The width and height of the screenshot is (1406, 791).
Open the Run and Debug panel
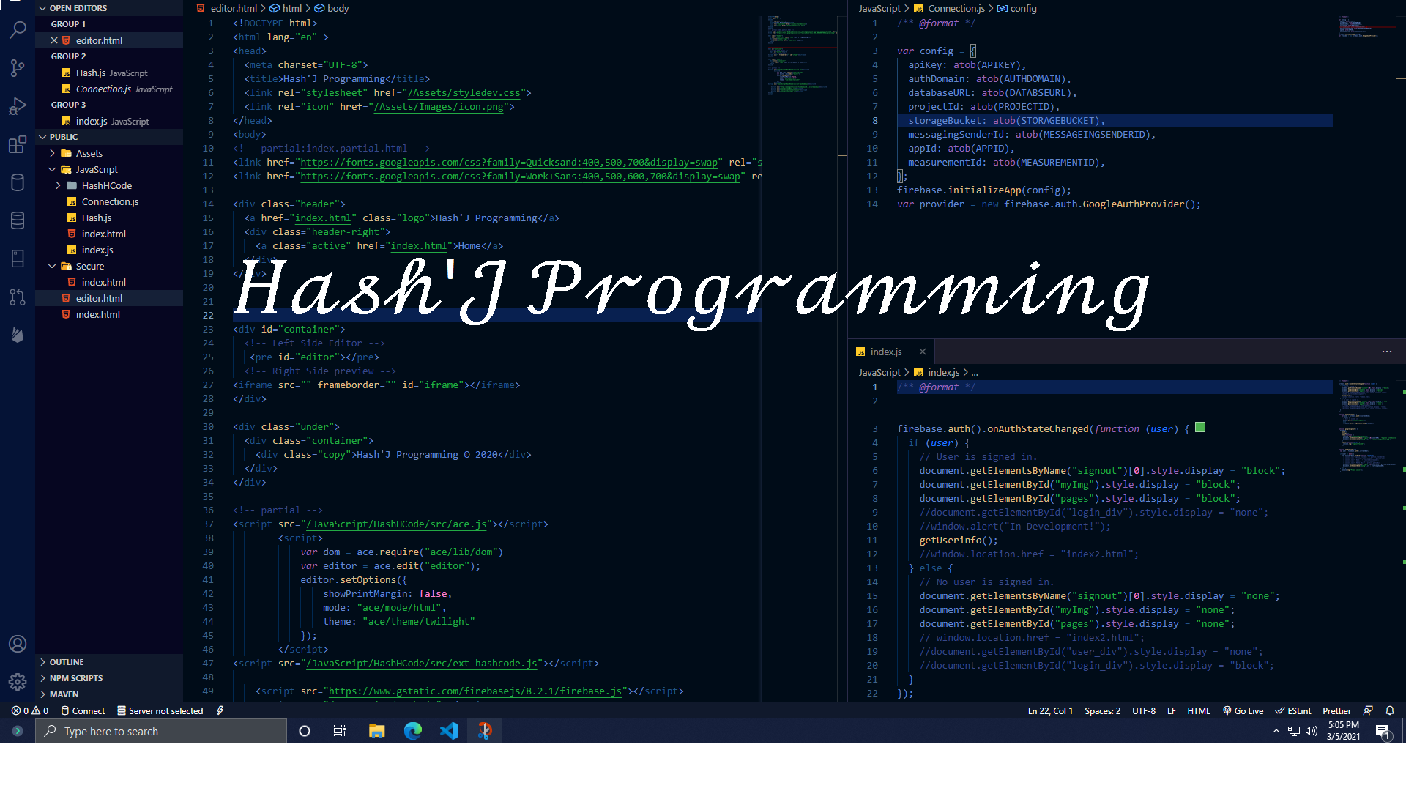tap(18, 106)
